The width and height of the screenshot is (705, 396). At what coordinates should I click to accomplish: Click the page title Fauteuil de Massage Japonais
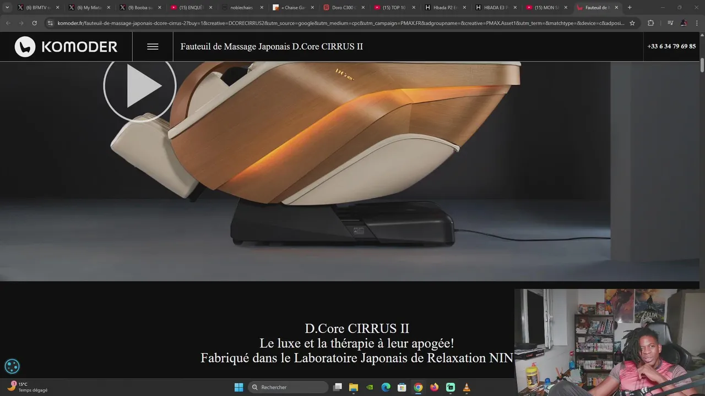point(272,47)
